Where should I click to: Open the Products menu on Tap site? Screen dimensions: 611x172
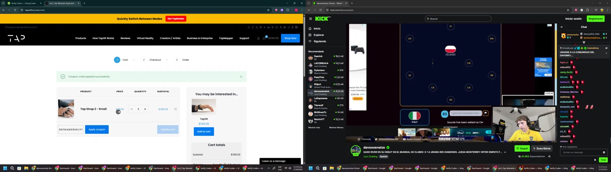[x=81, y=38]
